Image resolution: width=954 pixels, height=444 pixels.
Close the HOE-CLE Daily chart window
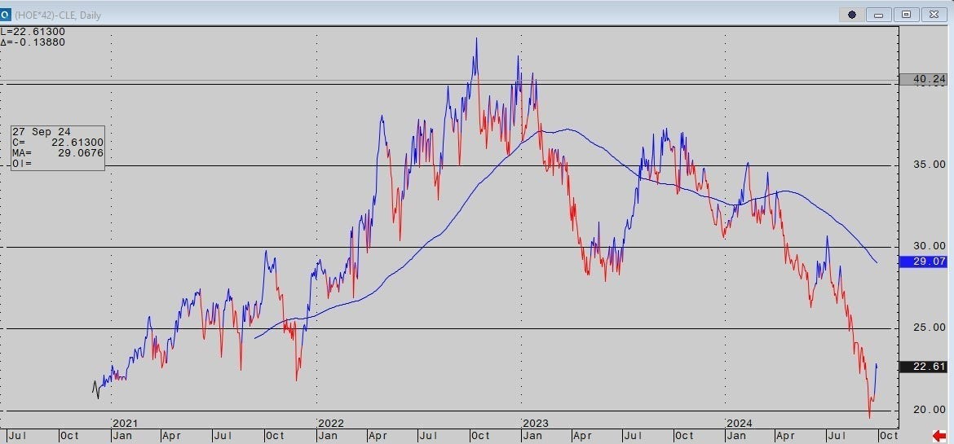pos(934,15)
